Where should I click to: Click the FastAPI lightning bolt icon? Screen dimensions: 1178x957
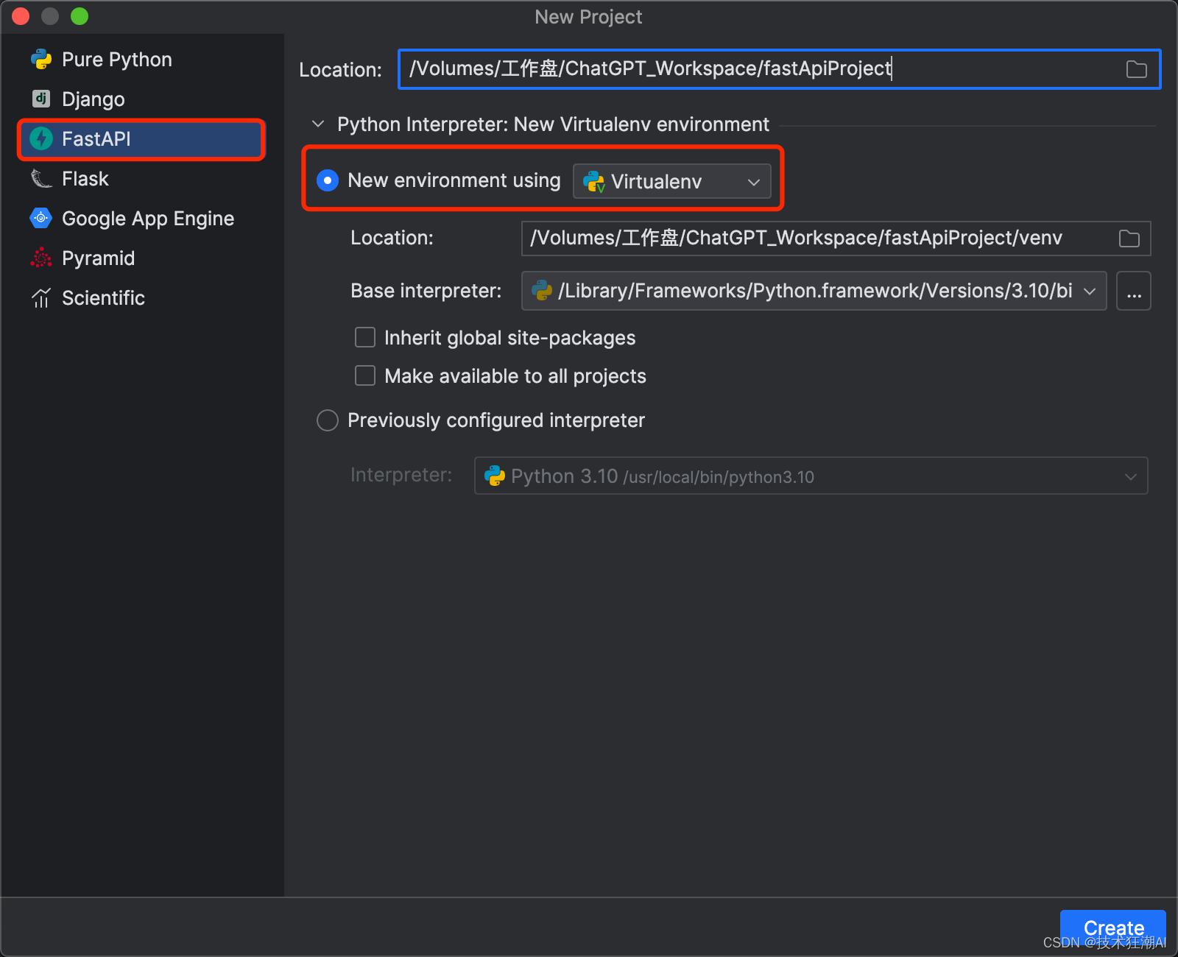click(x=41, y=138)
